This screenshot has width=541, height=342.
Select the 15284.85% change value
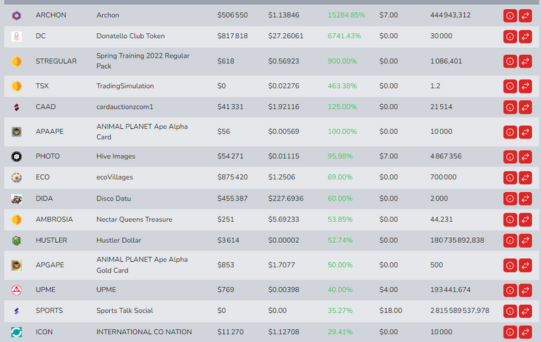coord(347,15)
